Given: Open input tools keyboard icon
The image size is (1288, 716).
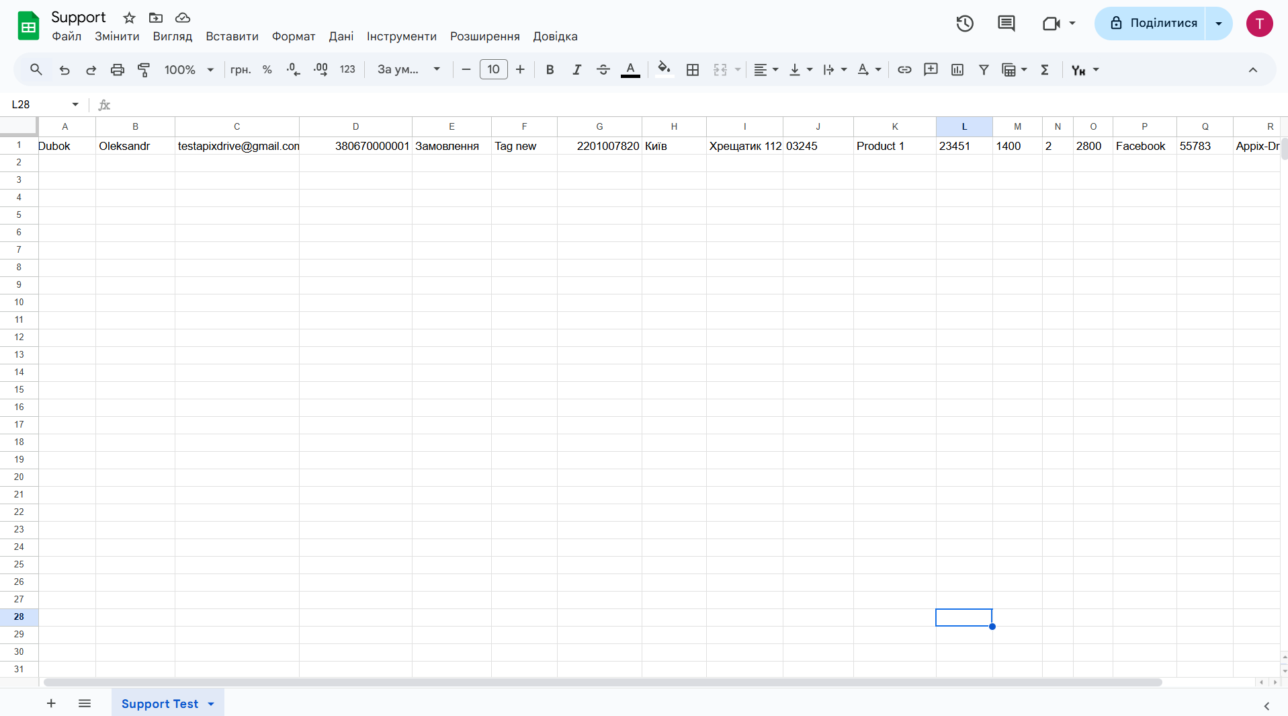Looking at the screenshot, I should click(x=1079, y=69).
